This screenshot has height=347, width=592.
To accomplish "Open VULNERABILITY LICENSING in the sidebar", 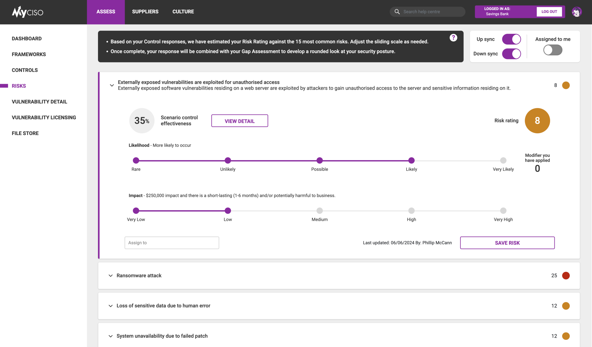I will (44, 117).
